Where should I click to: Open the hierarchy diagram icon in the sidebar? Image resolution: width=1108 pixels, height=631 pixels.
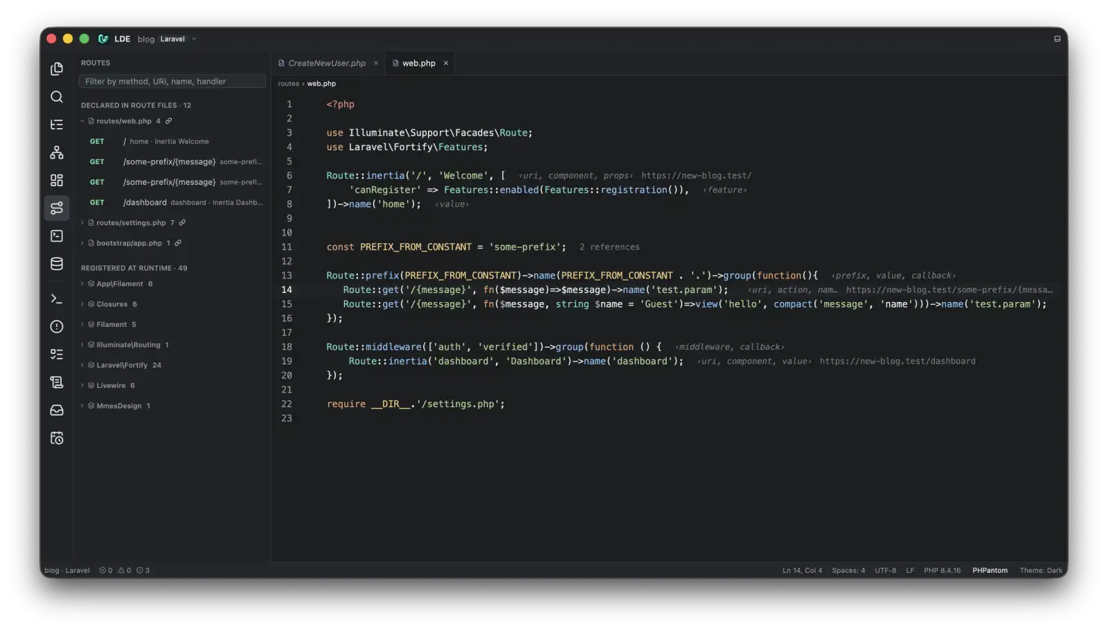(57, 152)
